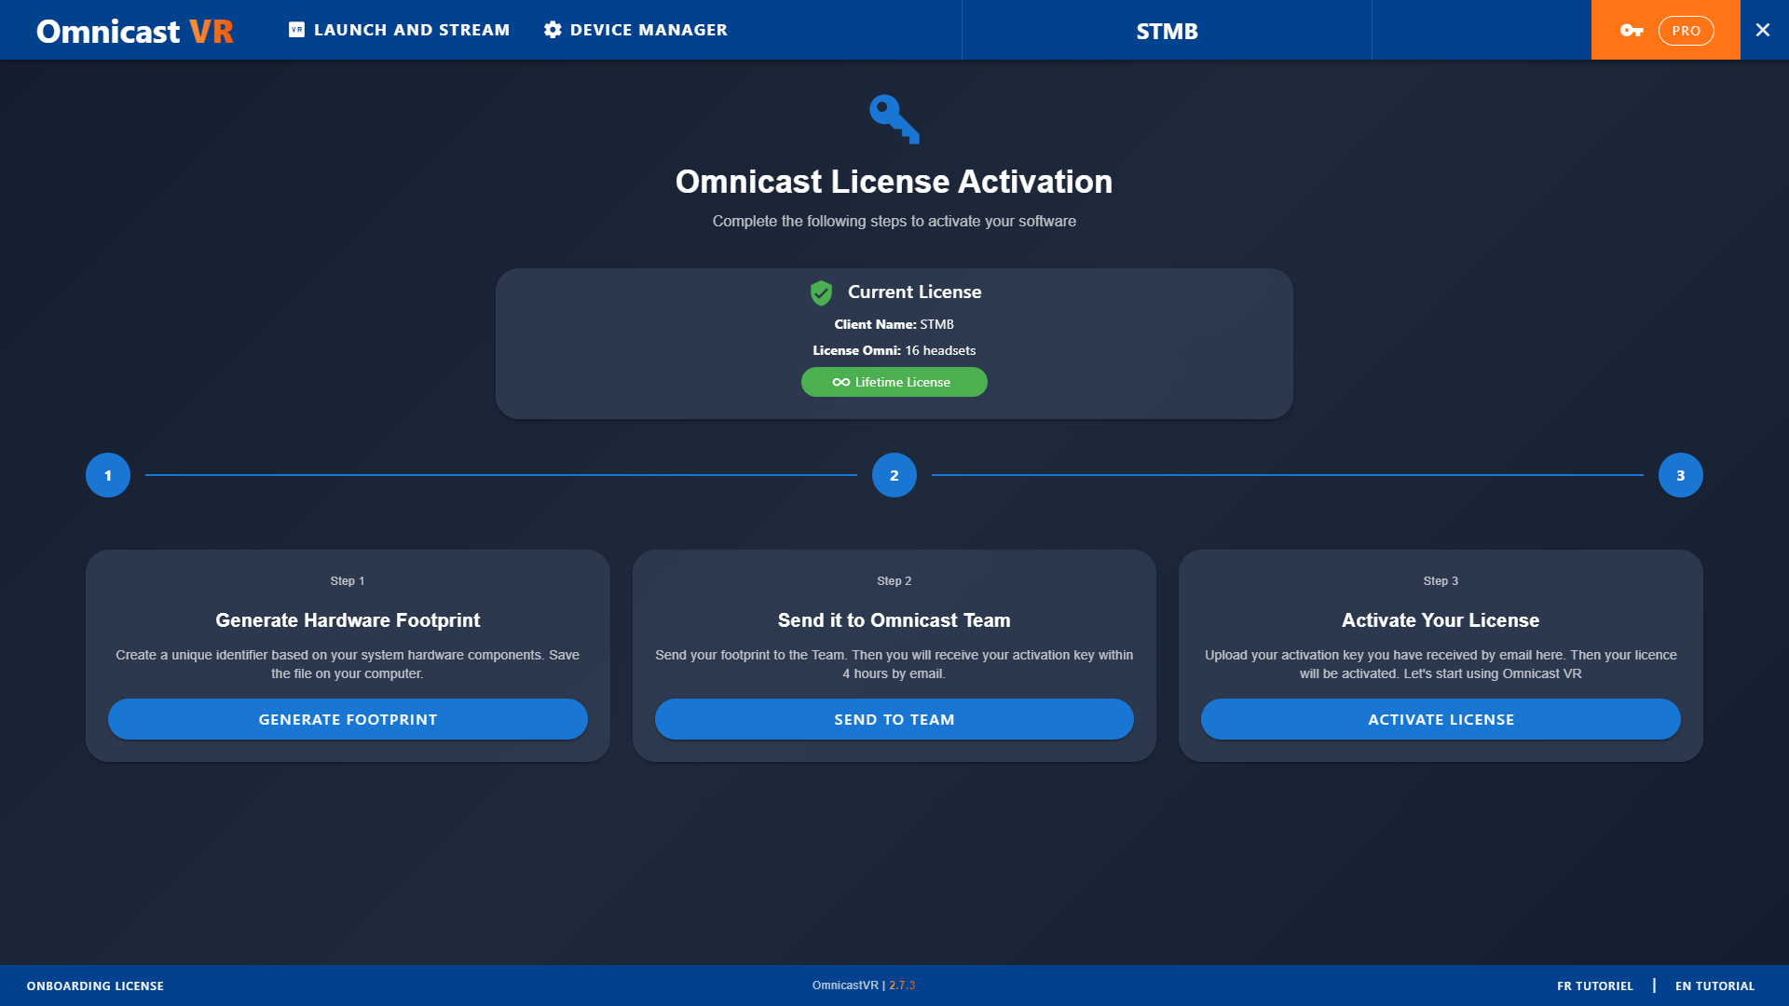Select step 3 circle in progress bar
The height and width of the screenshot is (1006, 1789).
point(1680,475)
